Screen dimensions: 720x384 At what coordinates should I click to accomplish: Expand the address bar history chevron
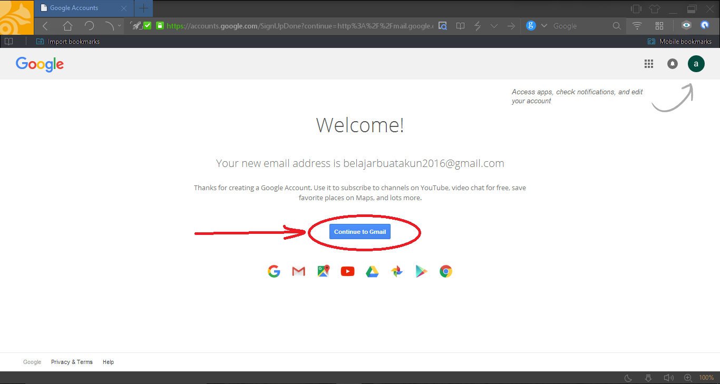pos(494,26)
